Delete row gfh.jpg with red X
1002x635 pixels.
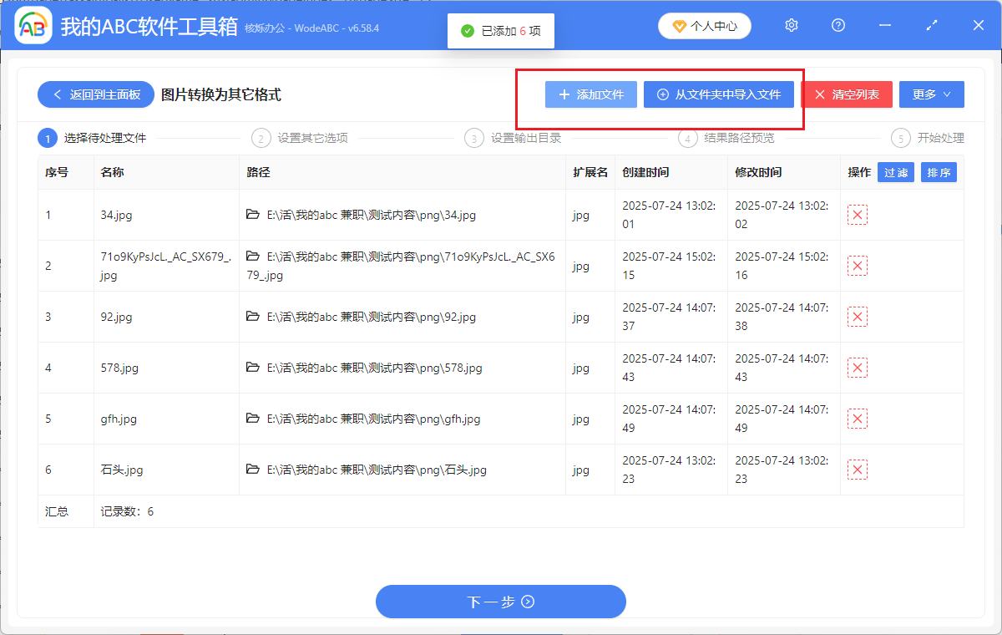tap(858, 419)
